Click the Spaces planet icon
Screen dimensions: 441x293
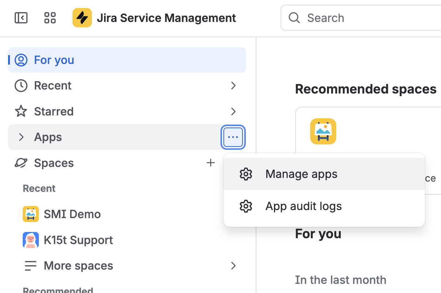pos(21,163)
